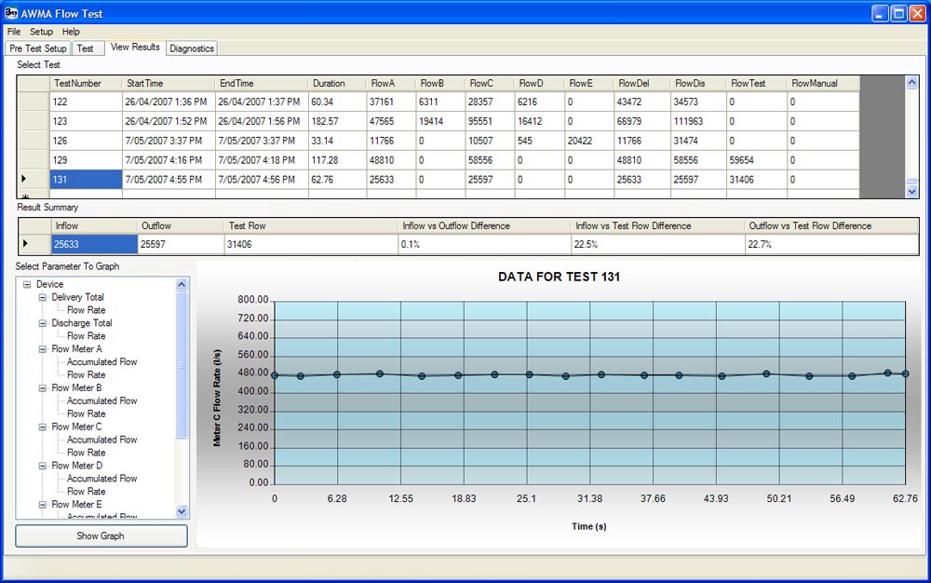Viewport: 931px width, 583px height.
Task: Select the View Results tab
Action: (135, 47)
